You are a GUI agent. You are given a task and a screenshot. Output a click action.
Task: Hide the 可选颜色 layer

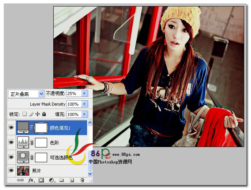11,157
